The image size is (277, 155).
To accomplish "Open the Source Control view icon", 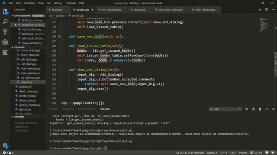I will 5,32.
